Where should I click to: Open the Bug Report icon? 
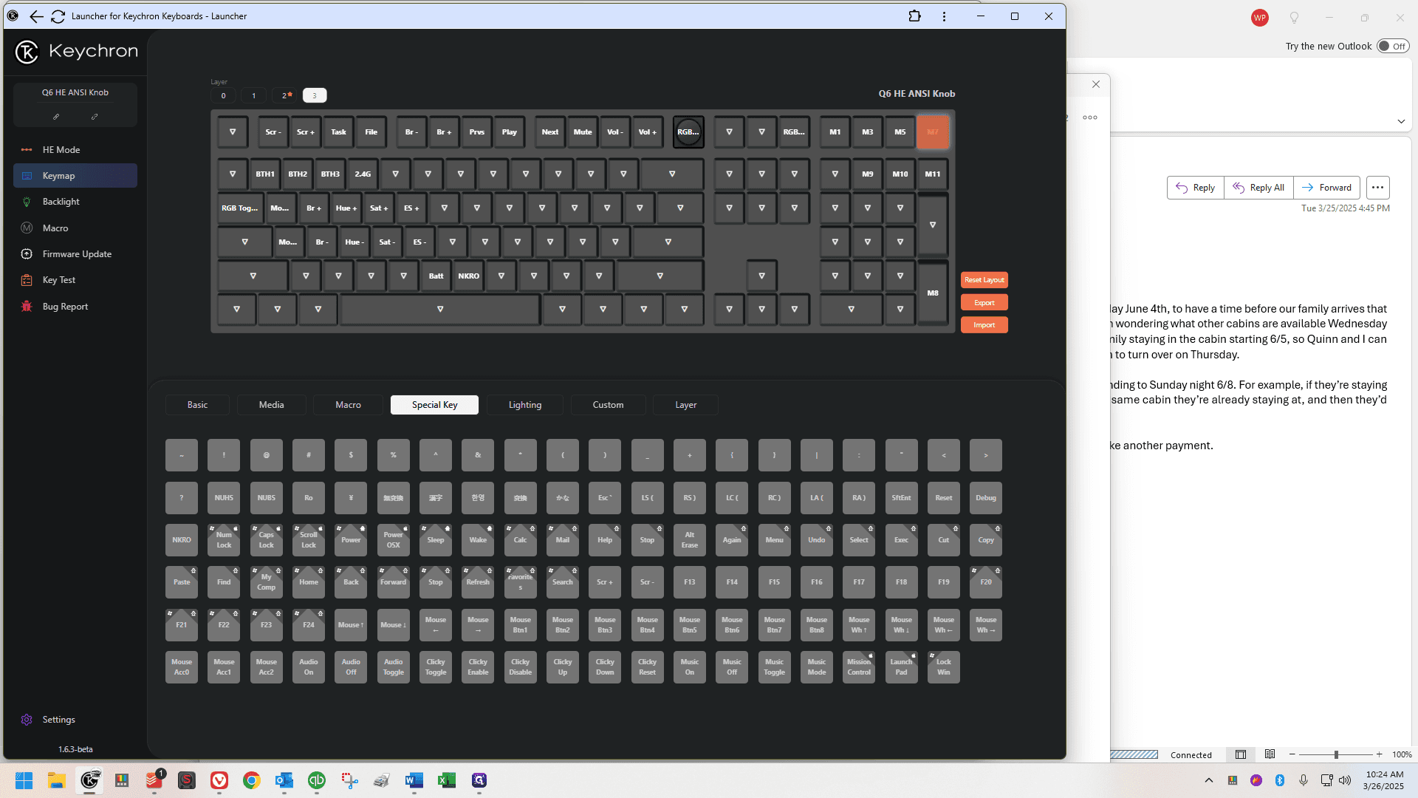tap(27, 306)
